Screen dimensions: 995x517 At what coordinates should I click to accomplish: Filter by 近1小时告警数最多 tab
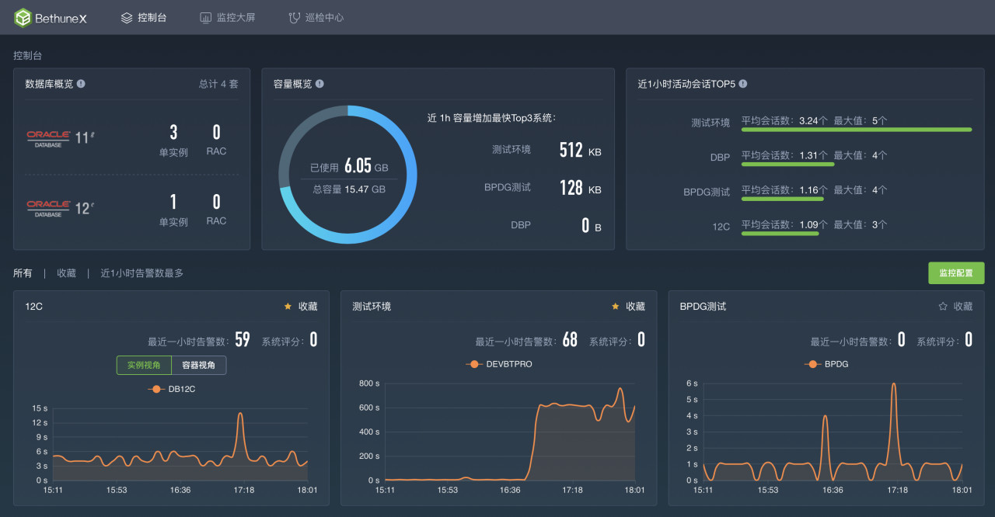[141, 273]
